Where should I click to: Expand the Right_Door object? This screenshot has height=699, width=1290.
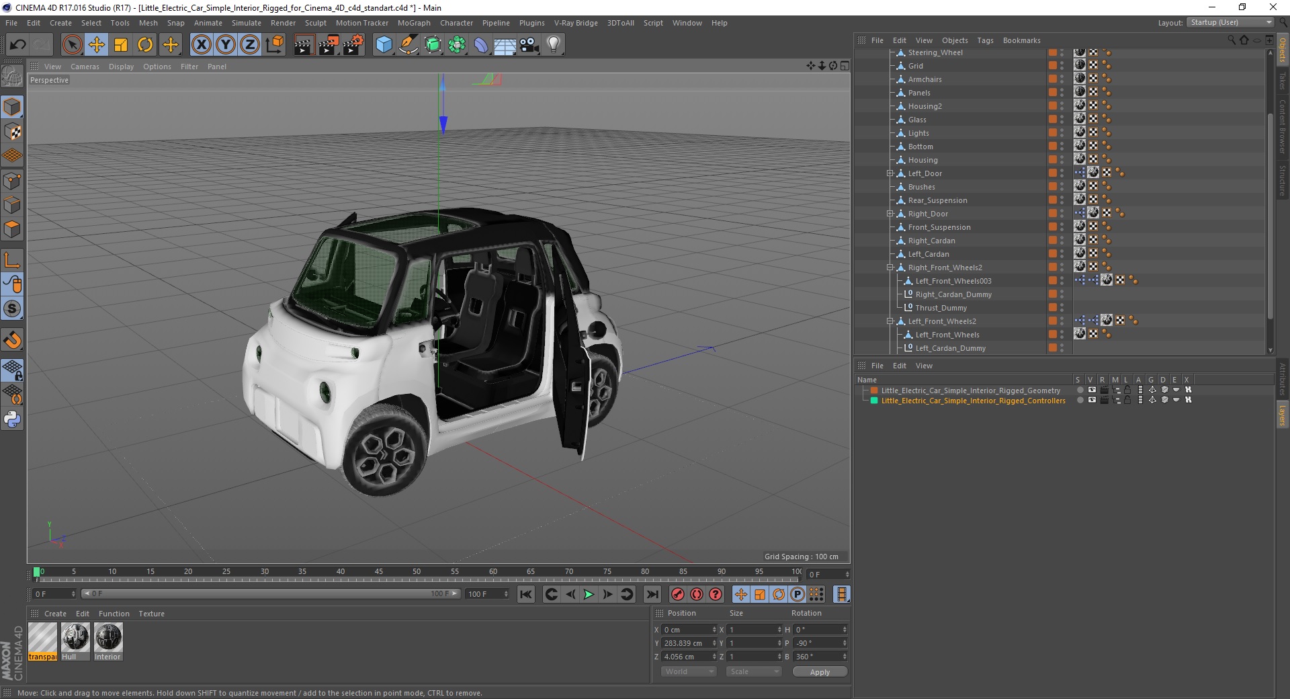890,214
